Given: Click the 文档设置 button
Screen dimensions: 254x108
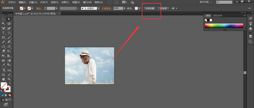Looking at the screenshot, I should pyautogui.click(x=150, y=8).
